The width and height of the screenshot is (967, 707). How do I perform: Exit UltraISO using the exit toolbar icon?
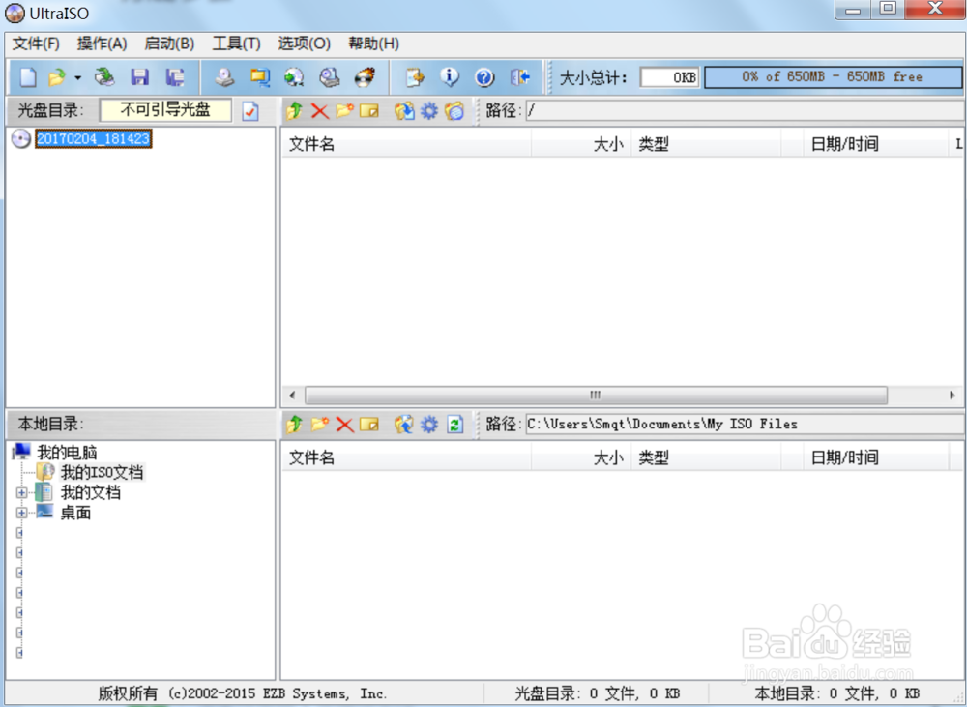518,77
